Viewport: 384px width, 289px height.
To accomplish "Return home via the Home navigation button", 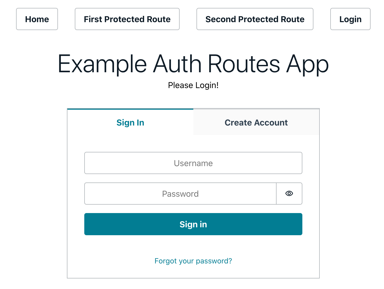I will click(x=37, y=19).
